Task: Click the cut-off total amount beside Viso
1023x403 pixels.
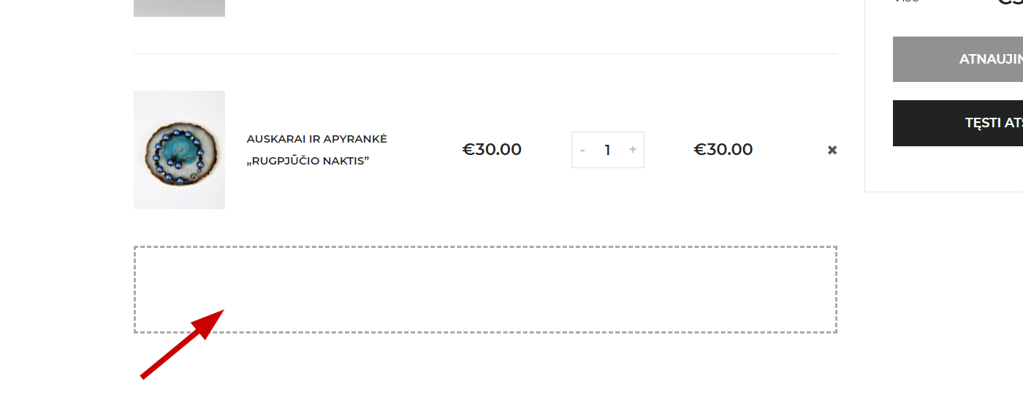Action: (1011, 2)
